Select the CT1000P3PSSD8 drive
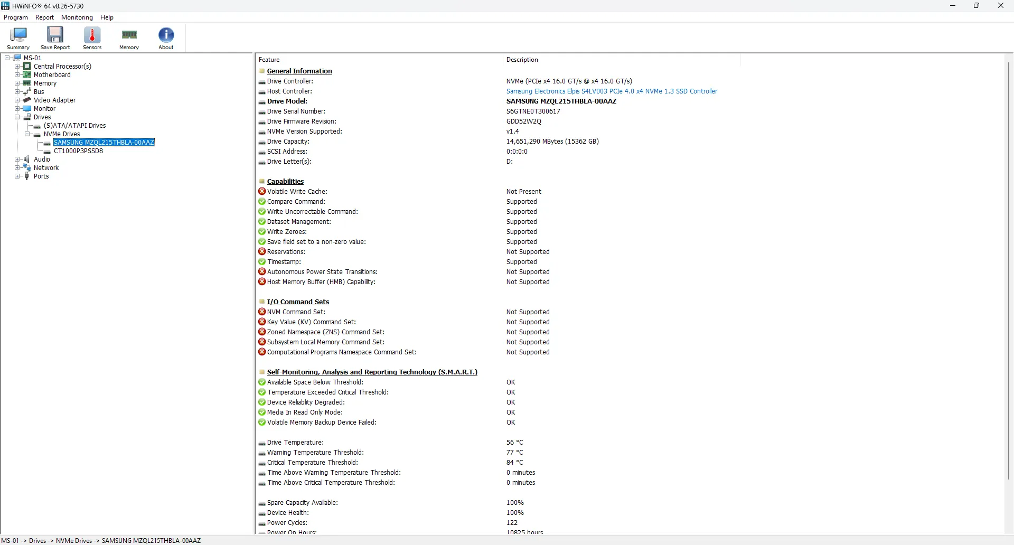Viewport: 1014px width, 545px height. 79,151
